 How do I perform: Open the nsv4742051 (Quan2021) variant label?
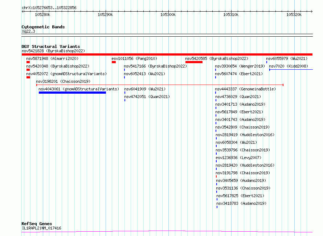[x=147, y=97]
